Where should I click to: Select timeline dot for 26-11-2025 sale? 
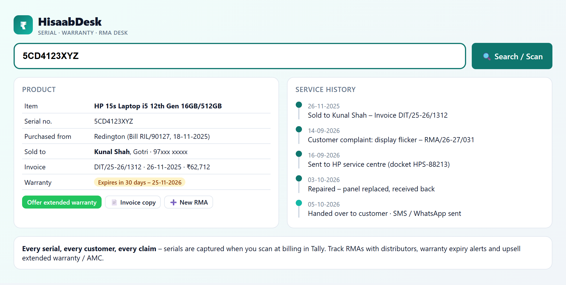point(299,105)
